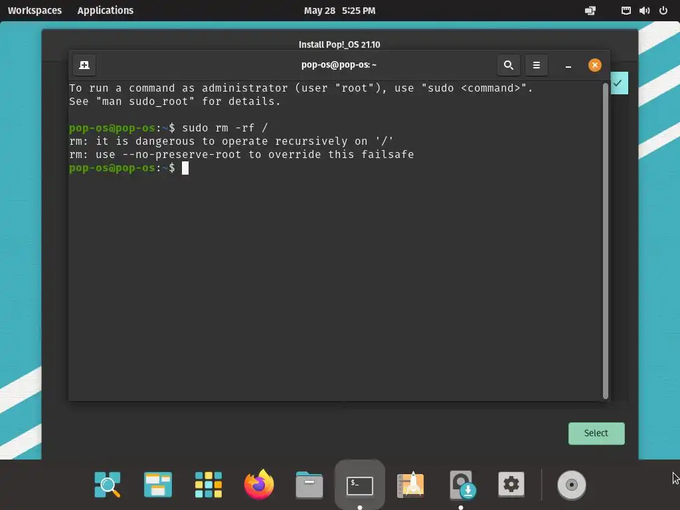
Task: Open the date and time panel
Action: 339,11
